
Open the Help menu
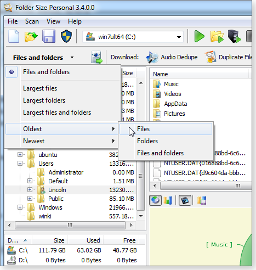click(x=75, y=21)
